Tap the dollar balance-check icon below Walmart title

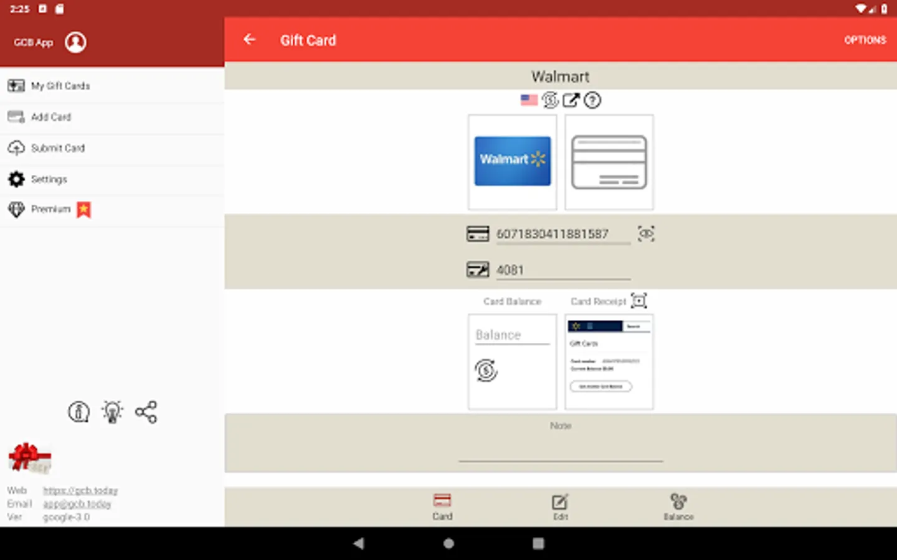pyautogui.click(x=550, y=100)
